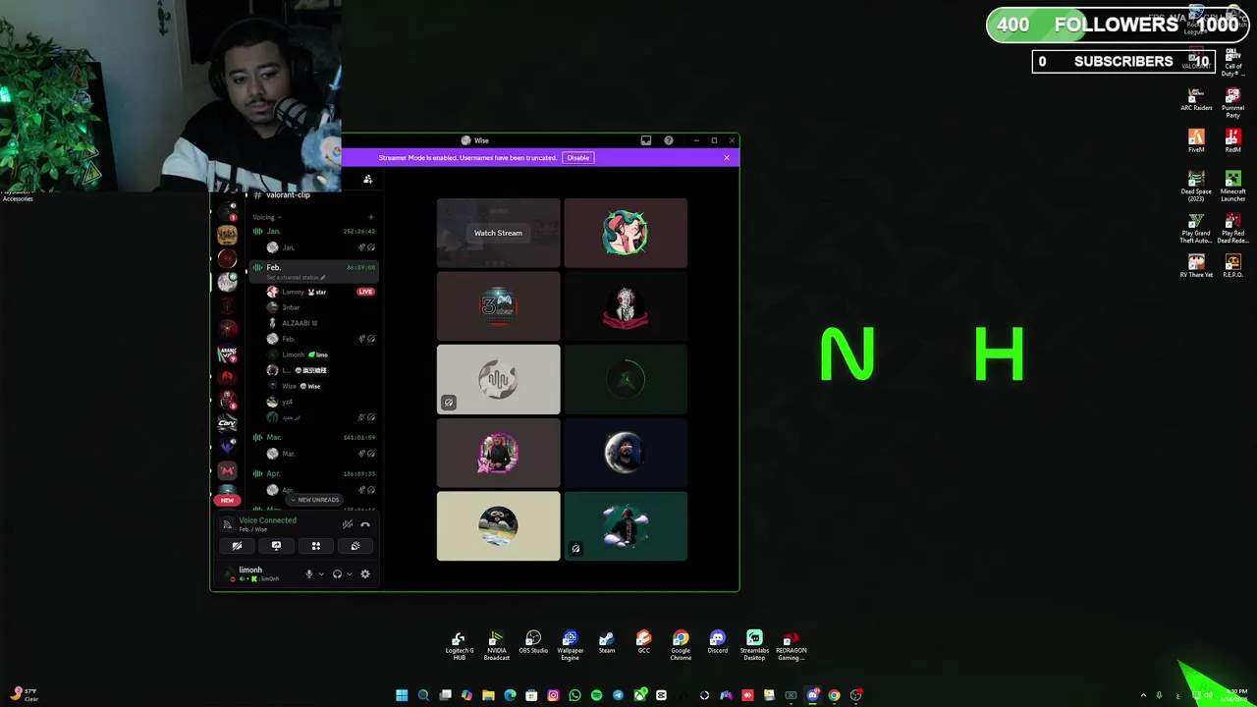
Task: Open the Discord desktop shortcut
Action: (717, 642)
